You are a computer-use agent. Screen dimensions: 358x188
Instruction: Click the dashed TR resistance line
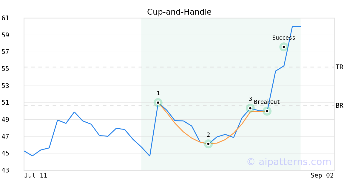coord(179,67)
